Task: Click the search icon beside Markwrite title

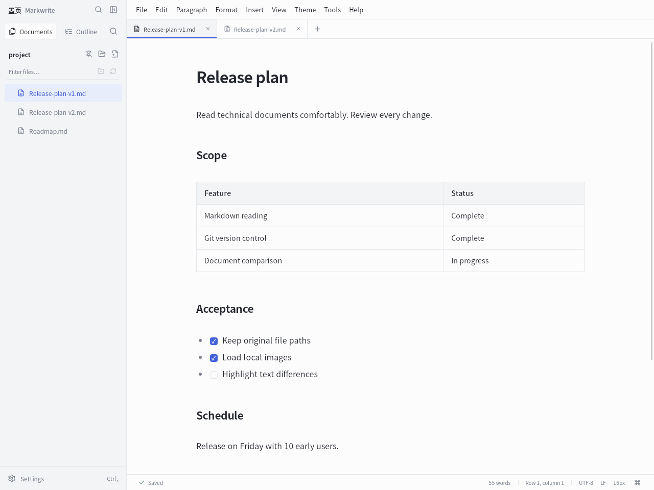Action: click(98, 10)
